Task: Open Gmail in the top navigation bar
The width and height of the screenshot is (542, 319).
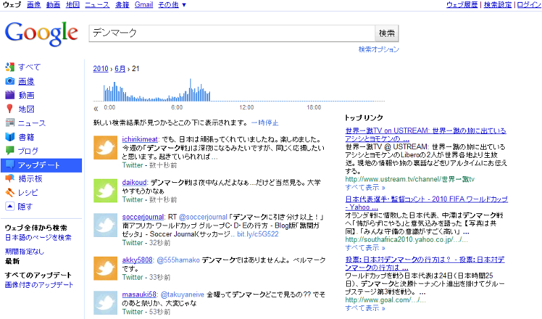Action: tap(144, 5)
